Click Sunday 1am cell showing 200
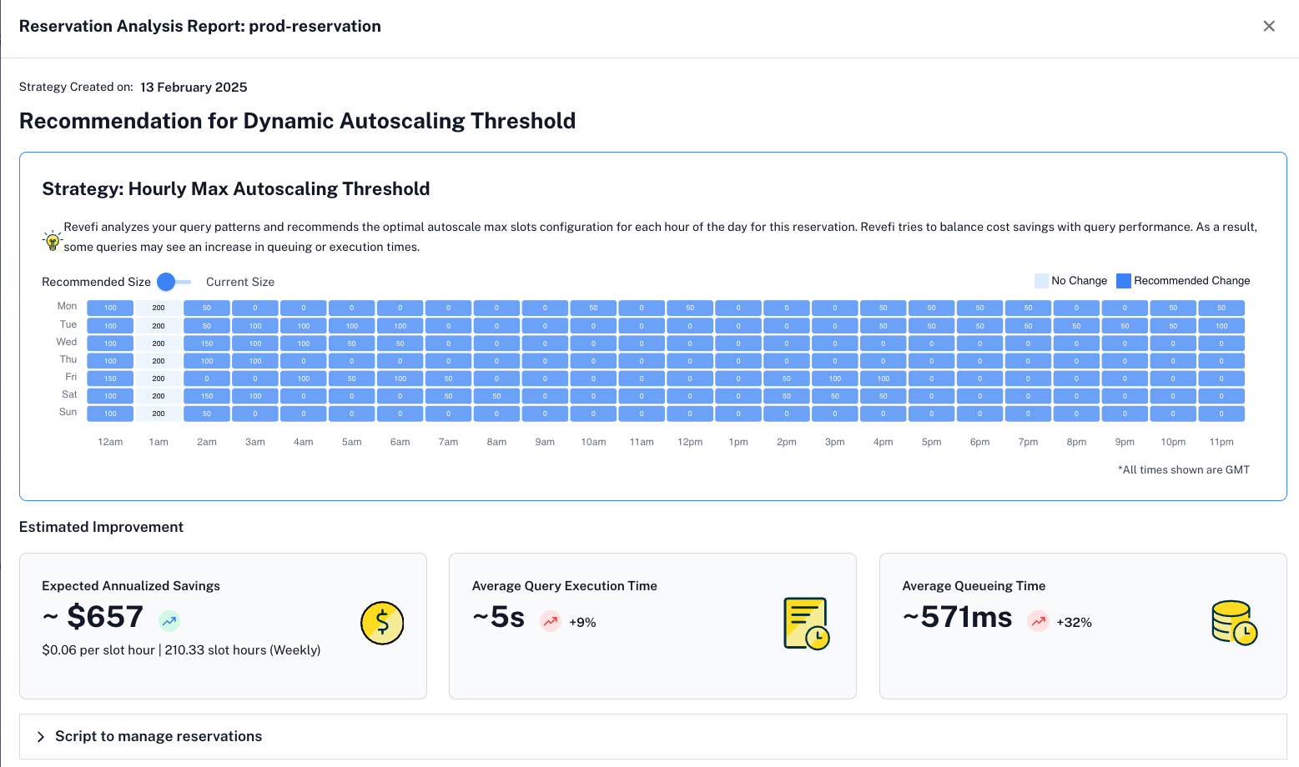 (x=159, y=414)
